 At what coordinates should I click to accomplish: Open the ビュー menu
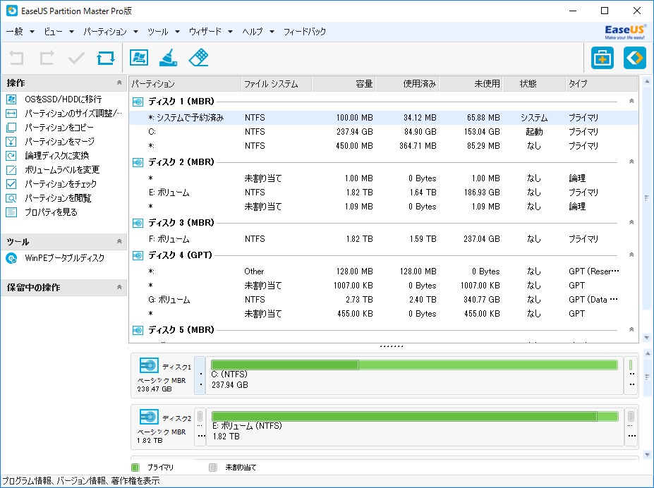click(x=59, y=32)
